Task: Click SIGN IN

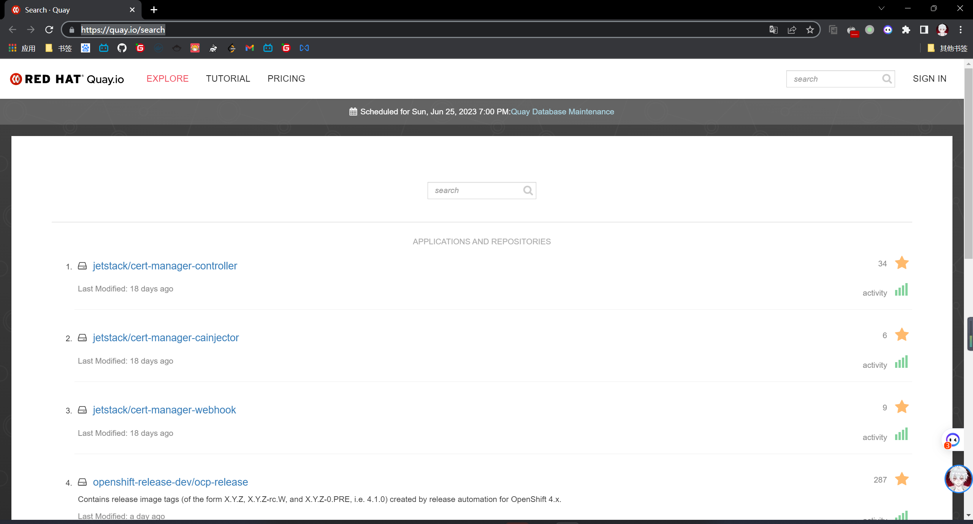Action: [x=929, y=79]
